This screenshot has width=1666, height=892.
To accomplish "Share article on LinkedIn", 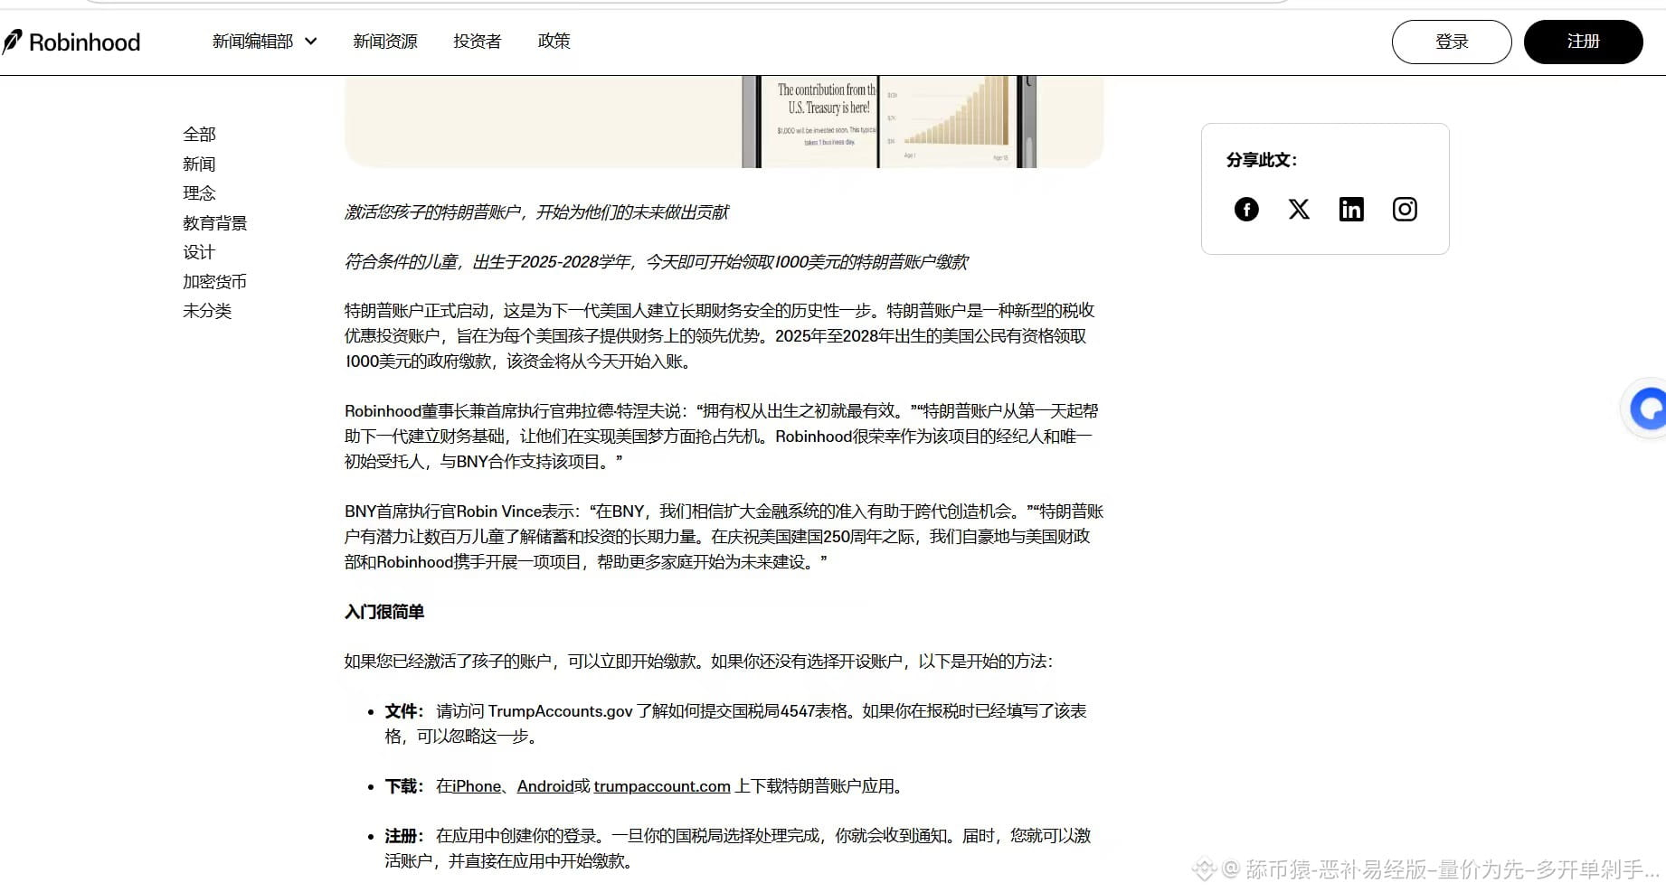I will [x=1351, y=210].
